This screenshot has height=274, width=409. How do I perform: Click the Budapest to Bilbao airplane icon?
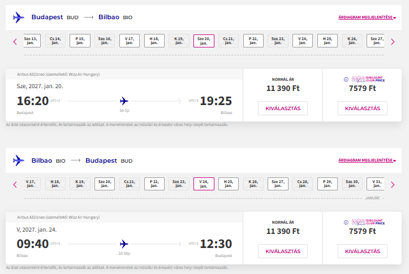point(19,18)
